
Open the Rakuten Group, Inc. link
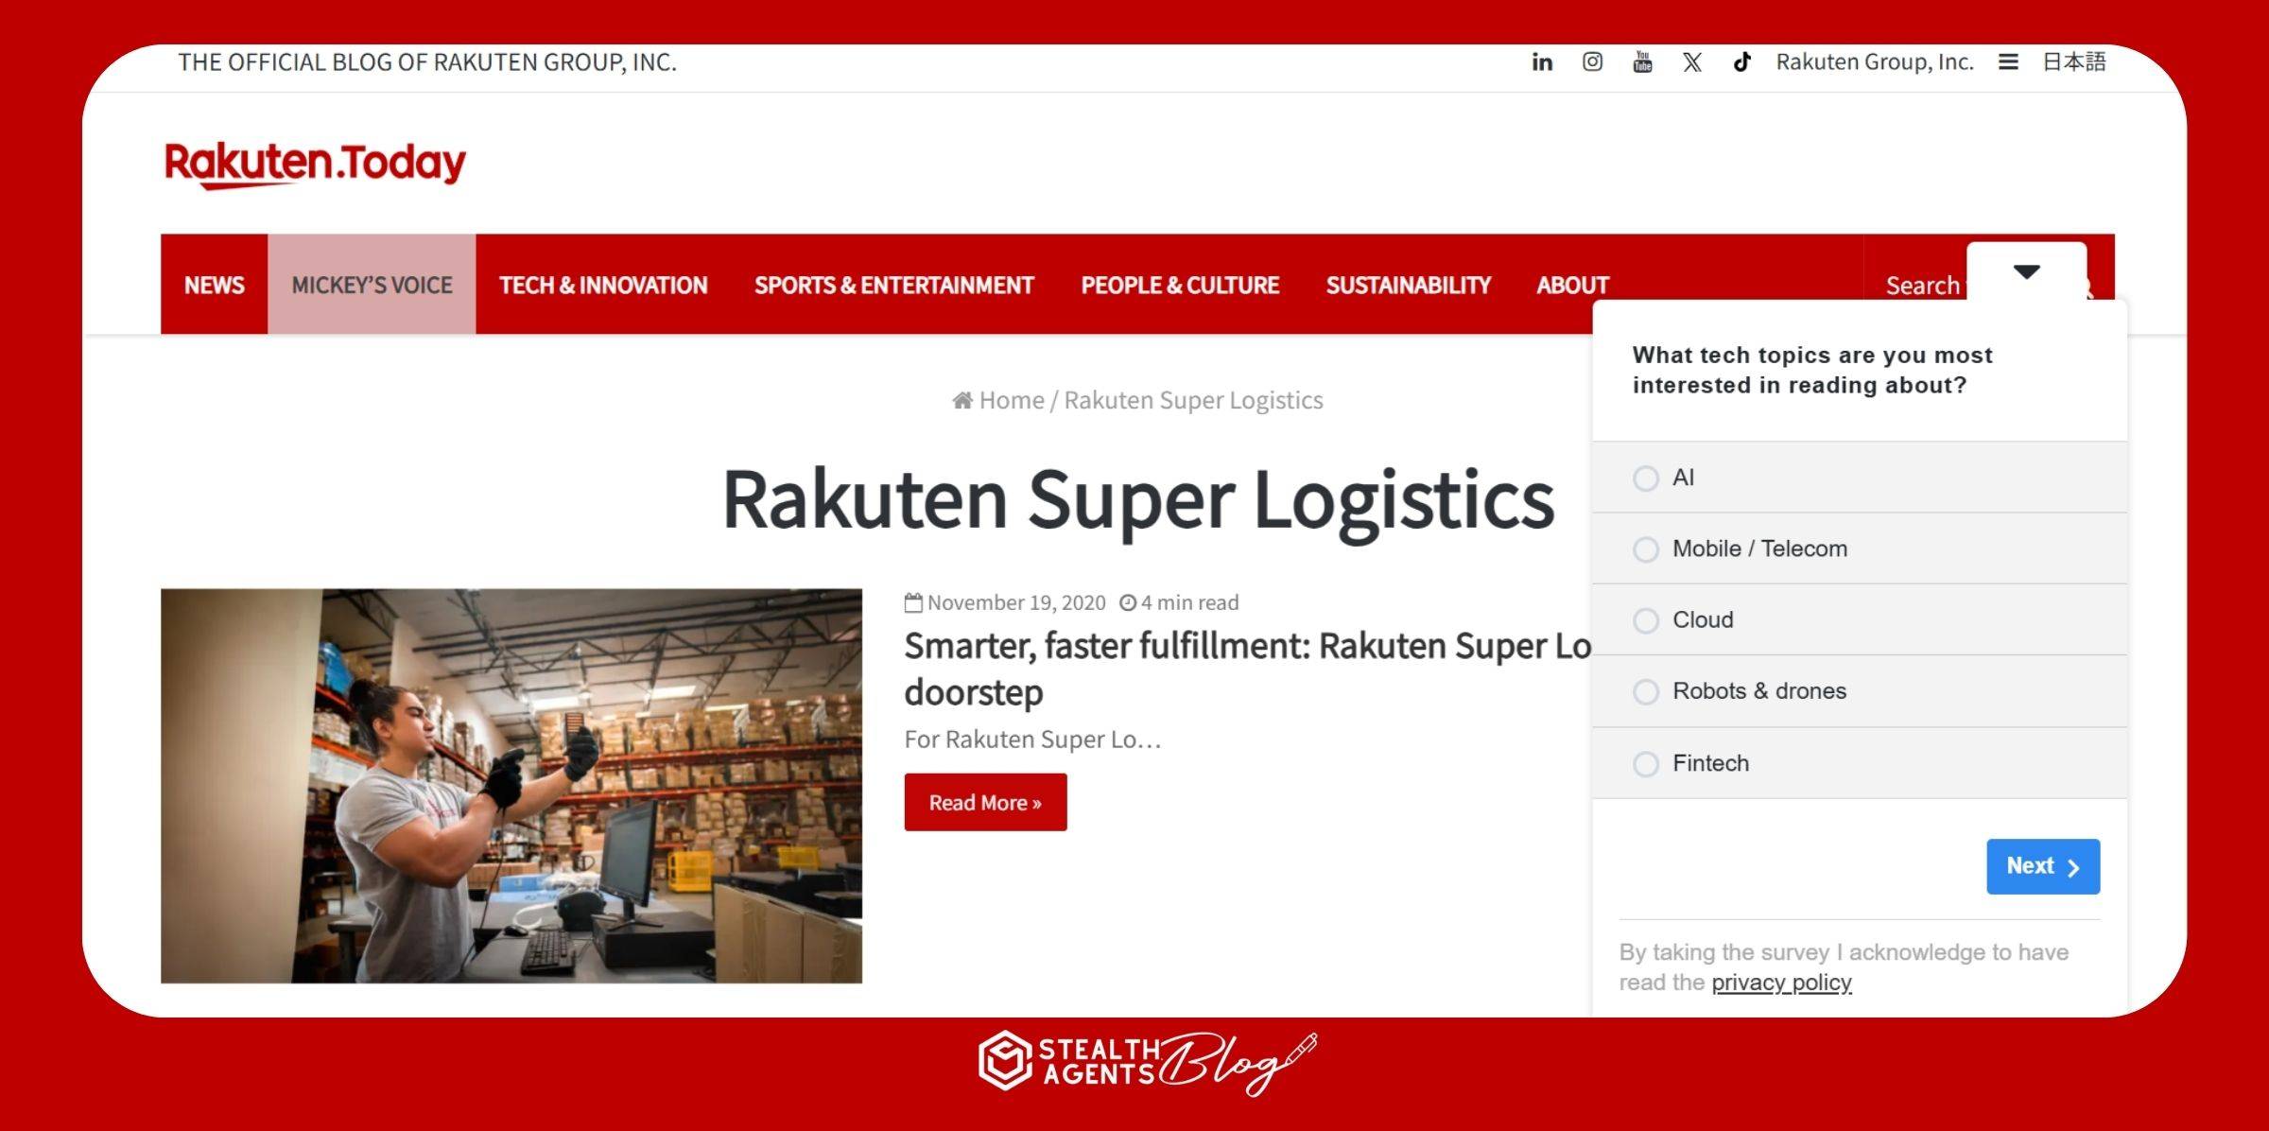tap(1875, 62)
